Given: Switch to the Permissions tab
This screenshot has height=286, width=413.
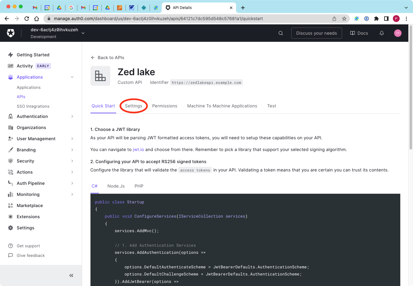Looking at the screenshot, I should [x=165, y=106].
